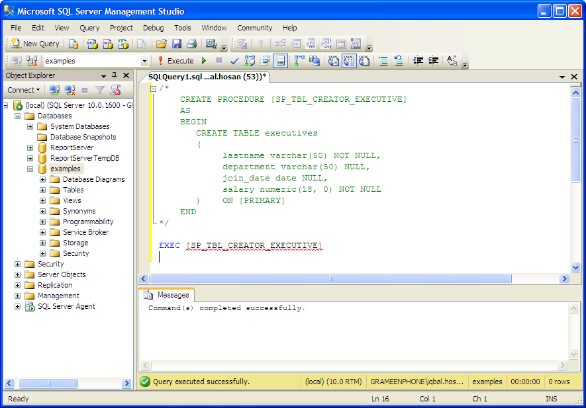Open a file with the folder icon

tap(162, 44)
